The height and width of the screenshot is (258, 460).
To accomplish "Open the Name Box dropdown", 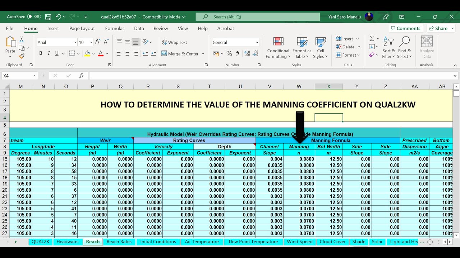I will (34, 76).
